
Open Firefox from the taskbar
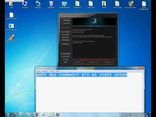15,115
